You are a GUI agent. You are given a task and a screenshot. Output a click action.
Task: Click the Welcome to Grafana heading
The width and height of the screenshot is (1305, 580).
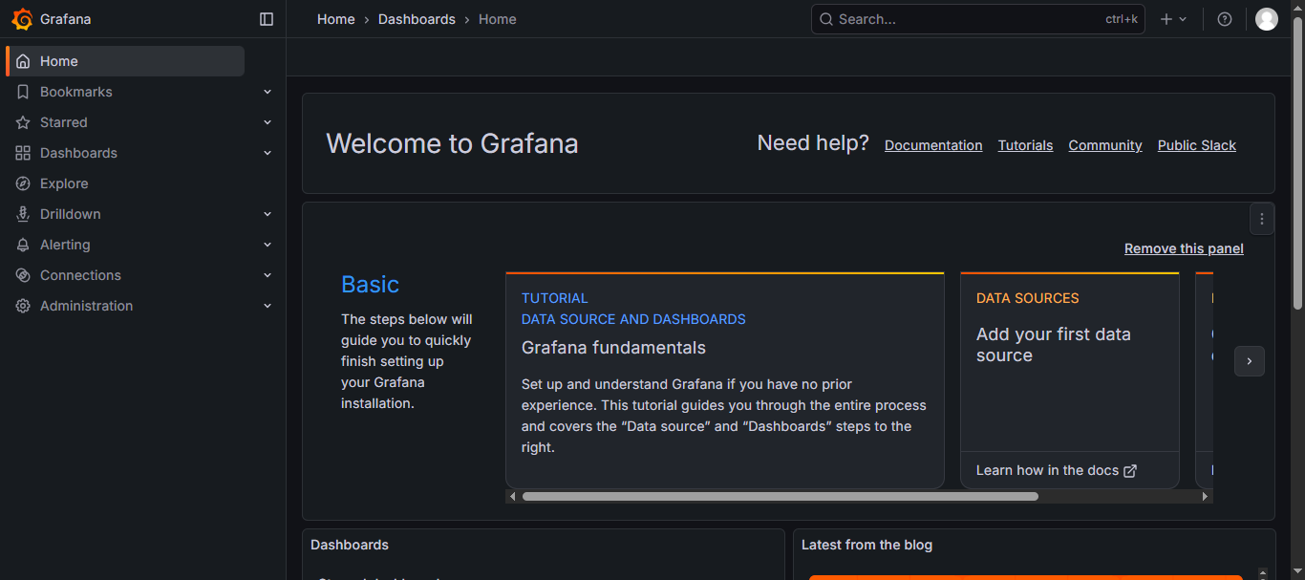(x=452, y=143)
